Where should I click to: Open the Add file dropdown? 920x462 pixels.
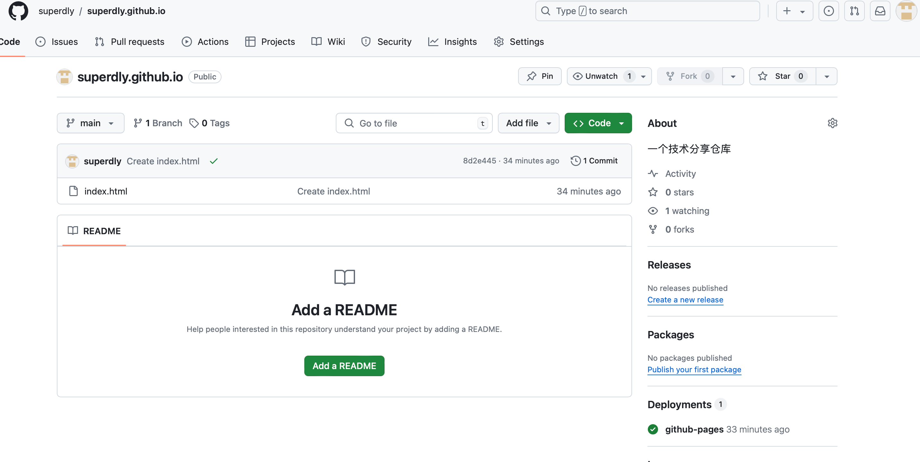[x=528, y=123]
